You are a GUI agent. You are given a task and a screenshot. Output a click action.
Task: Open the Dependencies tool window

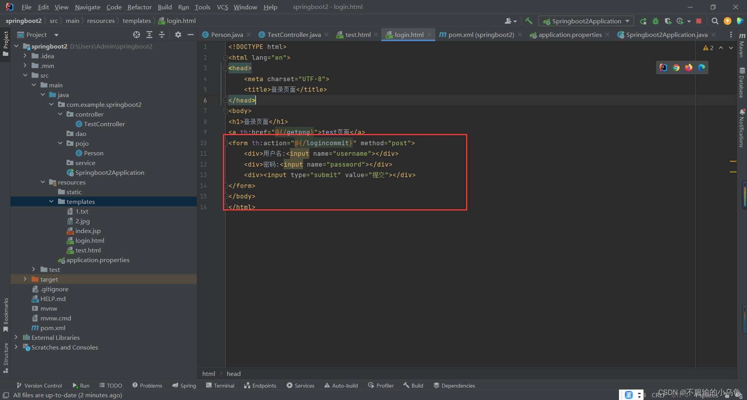click(x=454, y=385)
